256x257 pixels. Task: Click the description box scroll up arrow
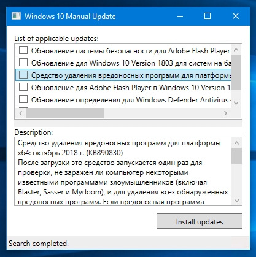[x=236, y=143]
